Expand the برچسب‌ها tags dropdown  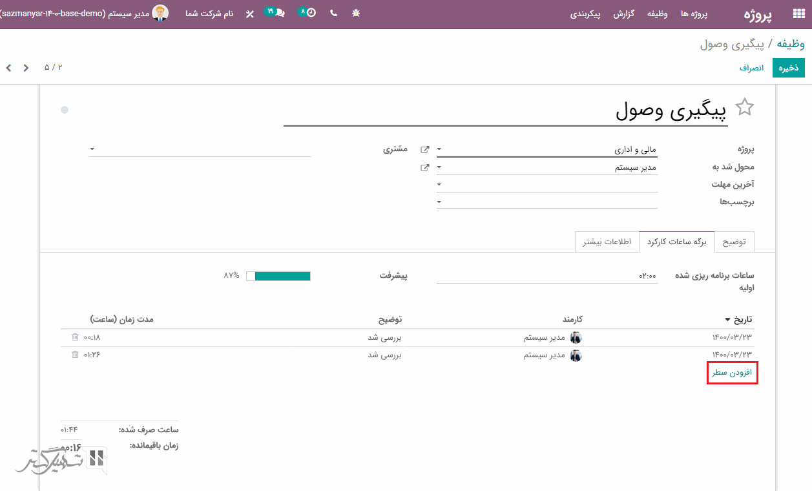439,202
